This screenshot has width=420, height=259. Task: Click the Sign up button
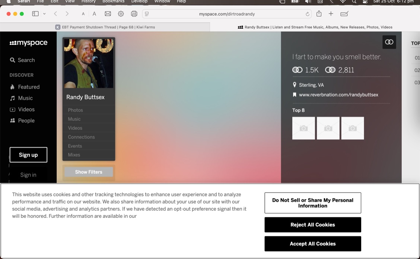coord(28,155)
